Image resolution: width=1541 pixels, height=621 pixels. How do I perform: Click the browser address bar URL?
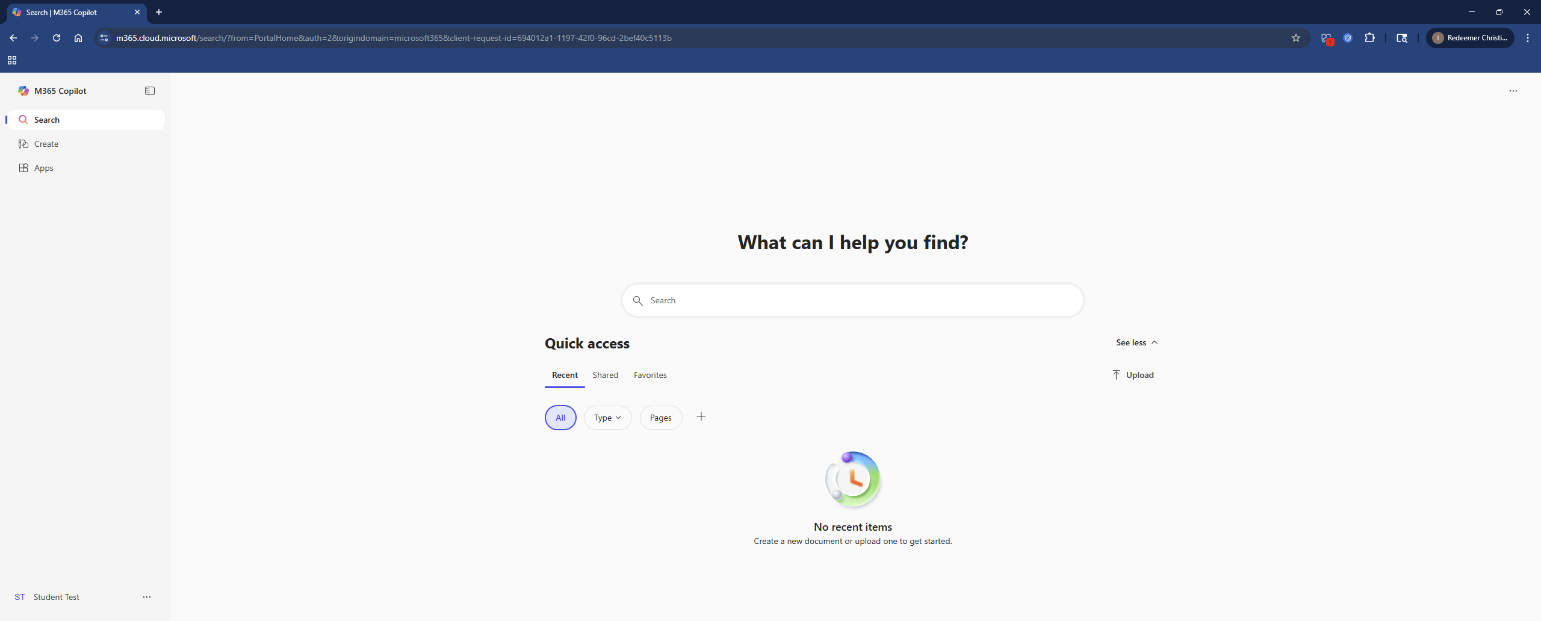[394, 38]
